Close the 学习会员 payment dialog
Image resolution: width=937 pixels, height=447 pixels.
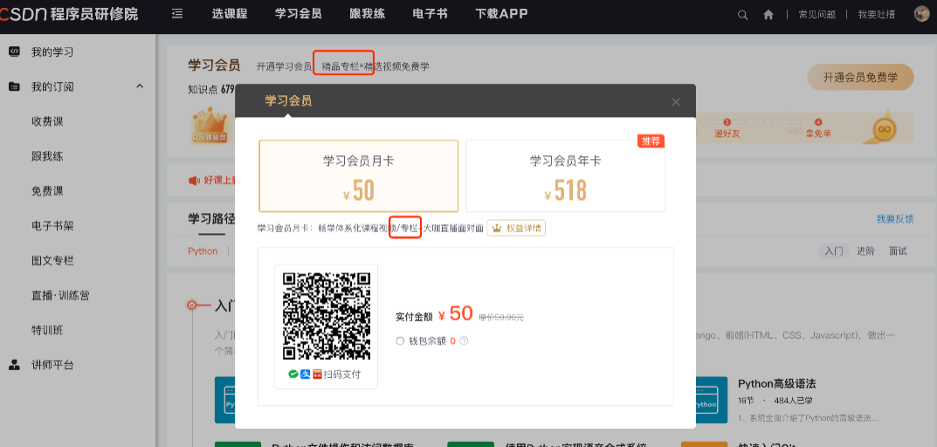[676, 102]
